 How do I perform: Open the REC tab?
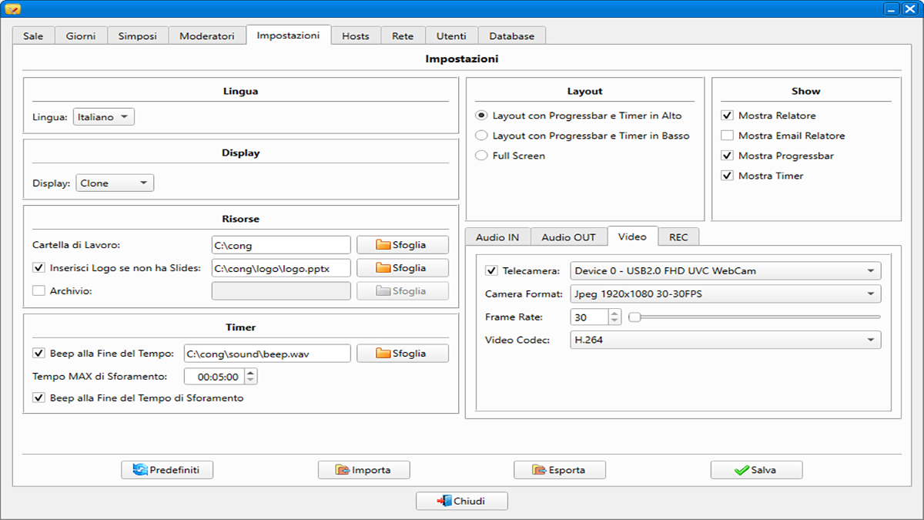(678, 237)
